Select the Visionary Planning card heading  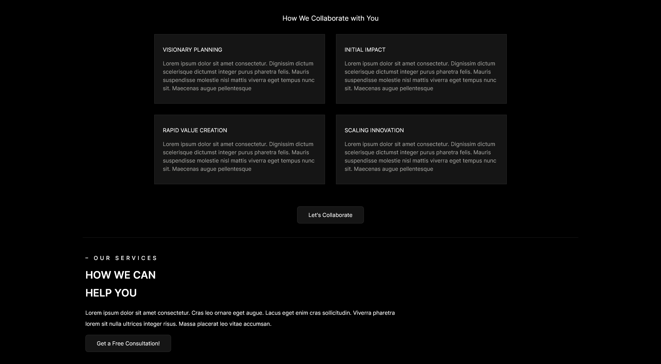192,50
